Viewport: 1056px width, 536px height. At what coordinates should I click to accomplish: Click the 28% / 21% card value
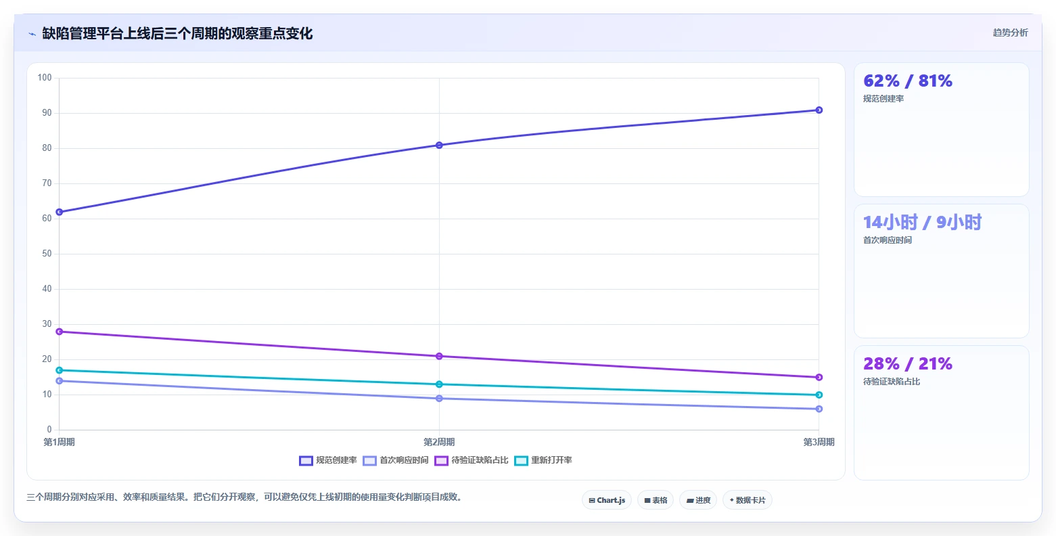pos(908,364)
